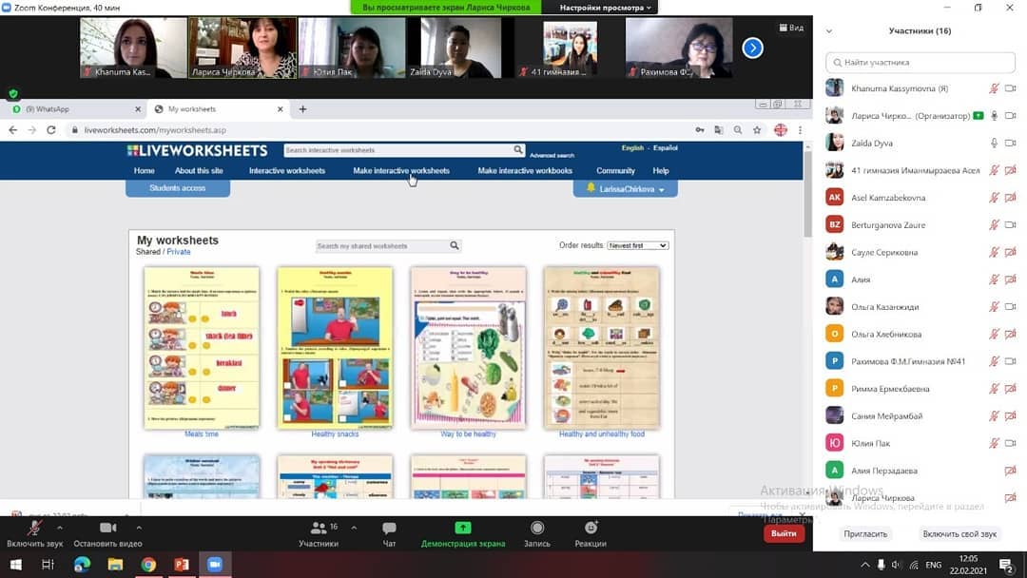This screenshot has width=1027, height=578.
Task: Open Настройки просмотра view options dropdown
Action: tap(605, 8)
